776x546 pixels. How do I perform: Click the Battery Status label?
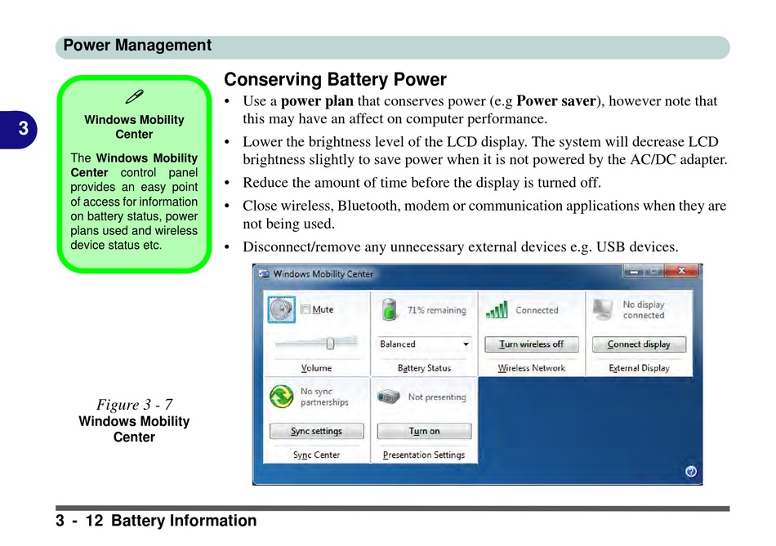coord(424,368)
